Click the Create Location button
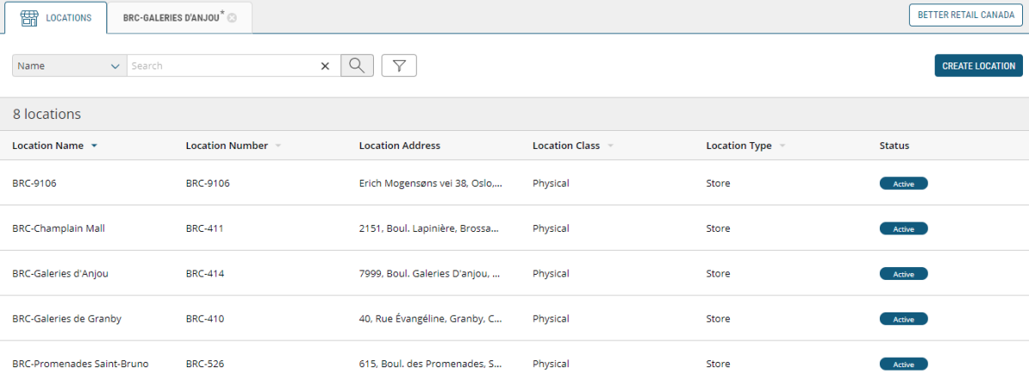The image size is (1029, 380). 978,66
